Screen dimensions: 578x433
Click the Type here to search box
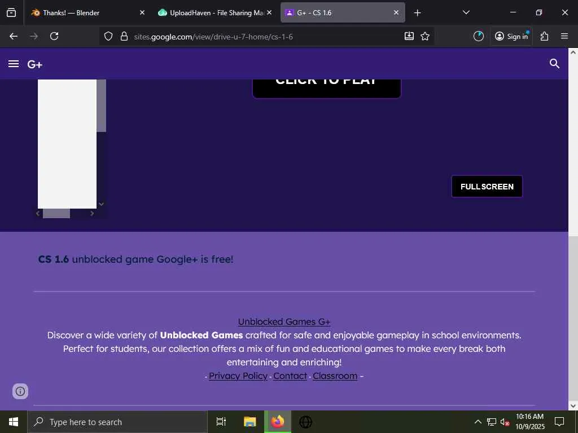[x=117, y=422]
